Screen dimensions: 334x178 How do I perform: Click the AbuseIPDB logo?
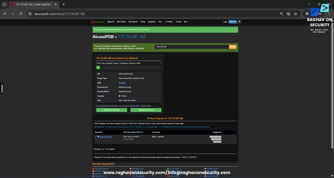98,22
